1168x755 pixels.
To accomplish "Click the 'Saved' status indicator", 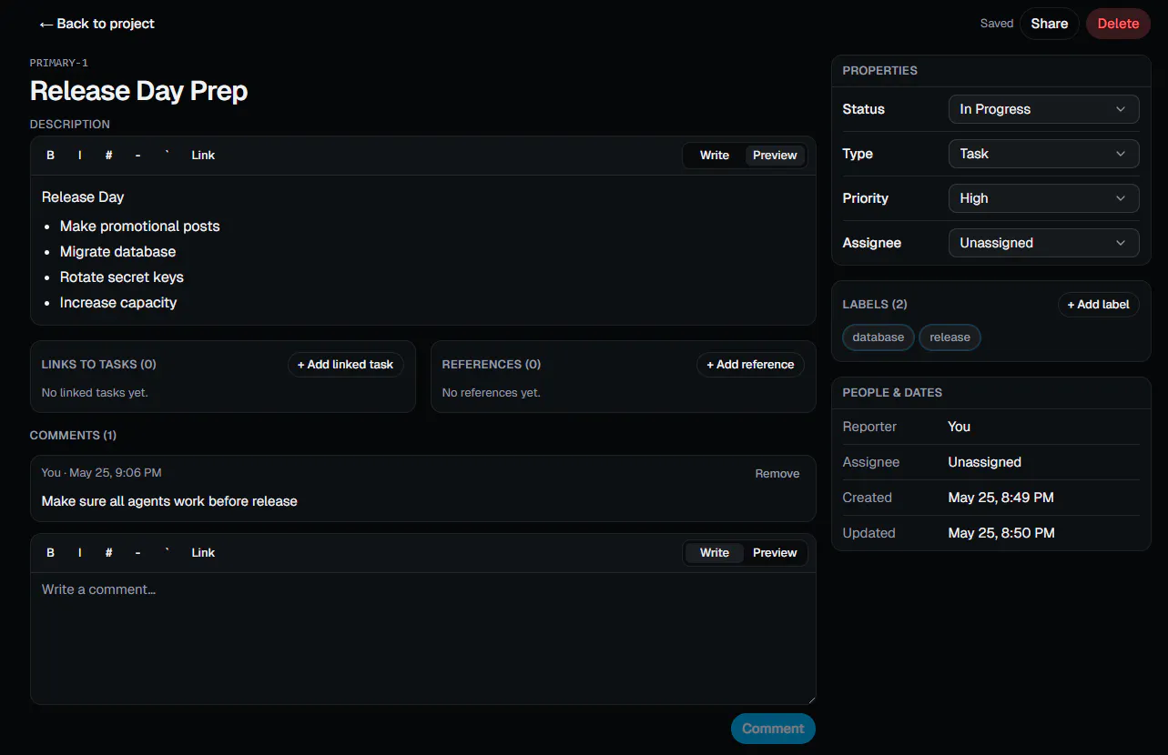I will pos(997,24).
